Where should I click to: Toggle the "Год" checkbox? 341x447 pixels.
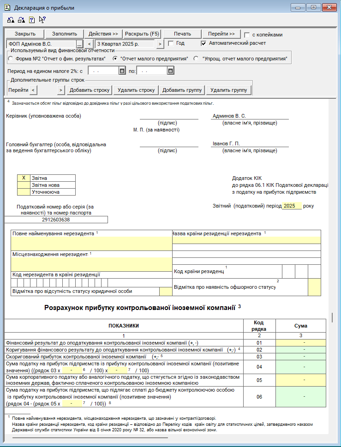pos(171,43)
